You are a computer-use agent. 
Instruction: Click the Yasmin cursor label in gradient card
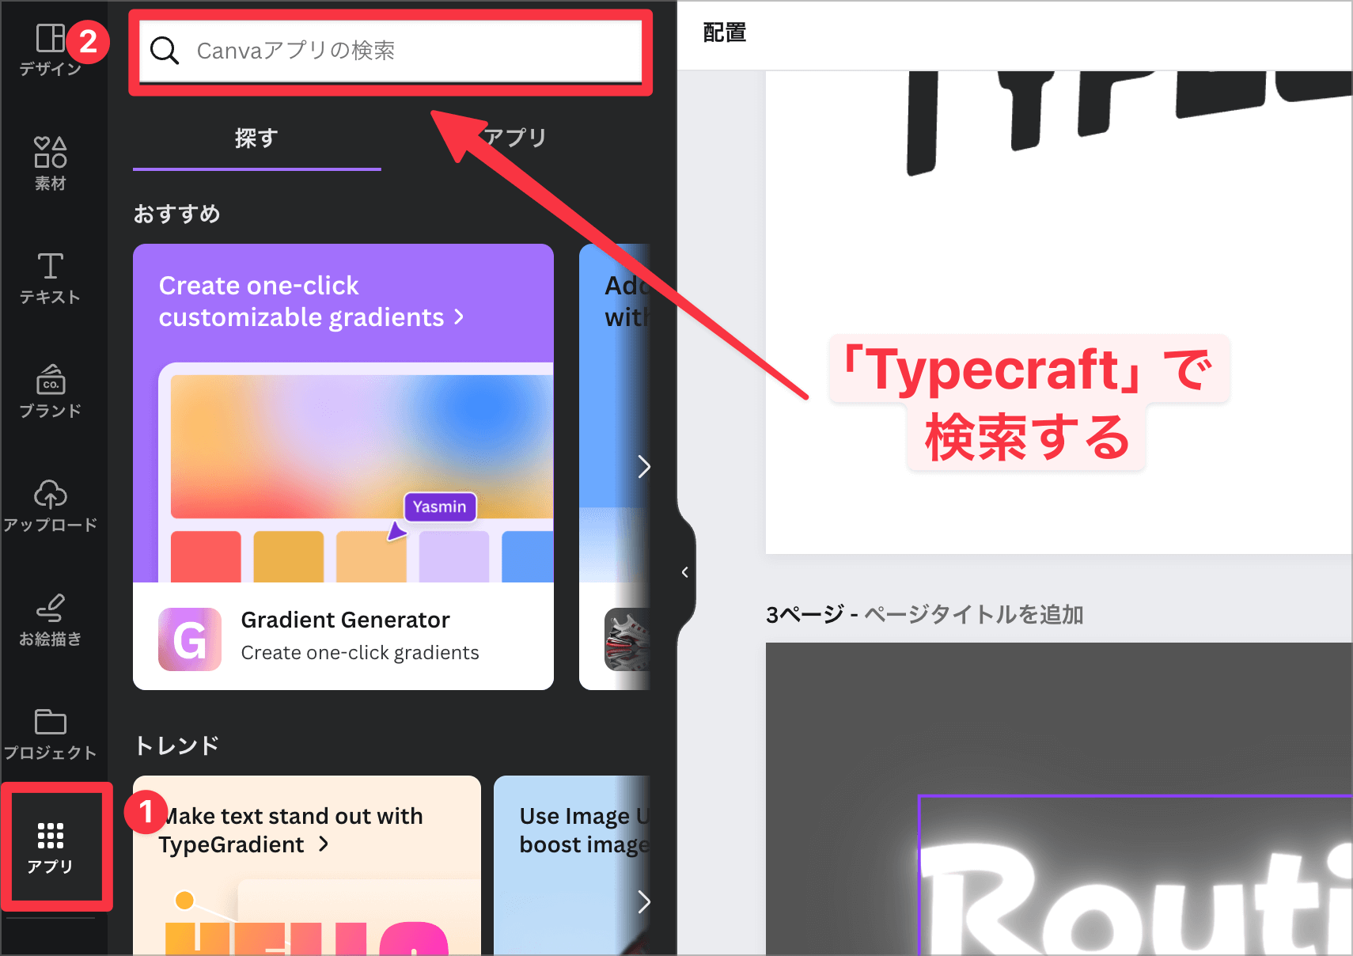[x=439, y=507]
